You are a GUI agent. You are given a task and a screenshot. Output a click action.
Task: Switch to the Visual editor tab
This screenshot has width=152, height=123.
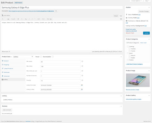(x=116, y=16)
